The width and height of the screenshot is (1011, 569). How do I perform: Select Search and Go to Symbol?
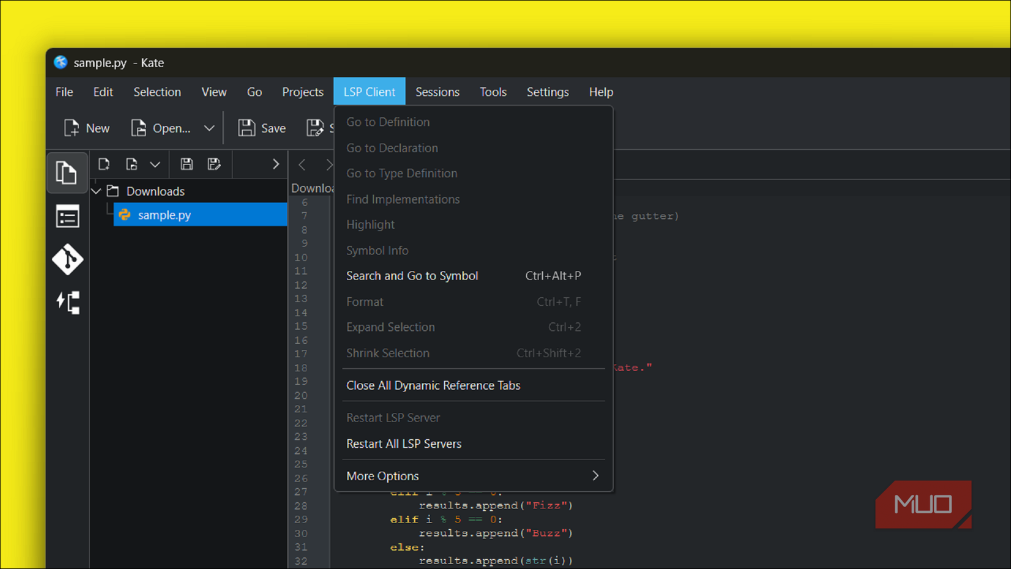[412, 276]
